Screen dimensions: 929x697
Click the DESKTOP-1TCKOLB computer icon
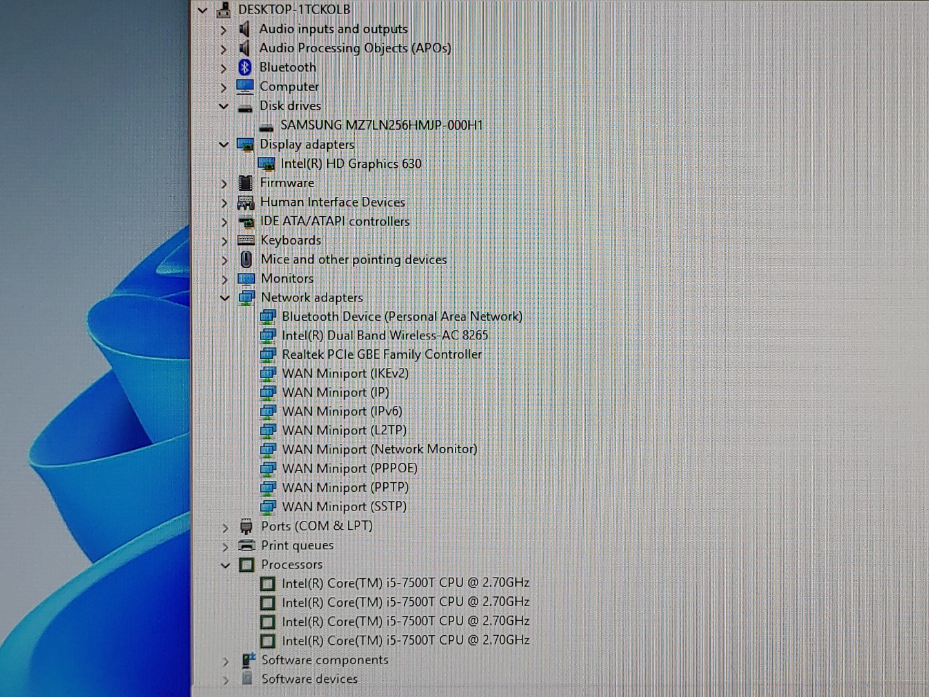pyautogui.click(x=224, y=10)
